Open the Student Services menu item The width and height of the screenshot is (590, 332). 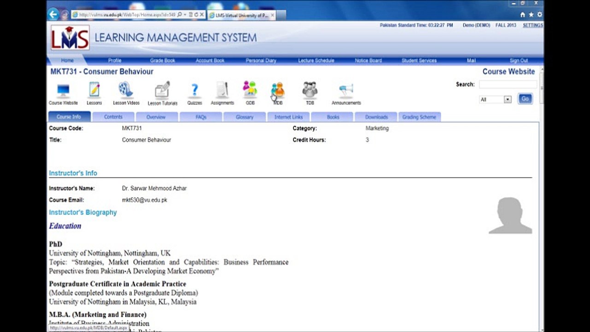pos(419,60)
